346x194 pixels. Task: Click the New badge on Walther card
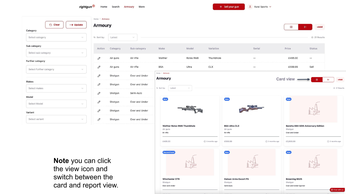[x=165, y=99]
